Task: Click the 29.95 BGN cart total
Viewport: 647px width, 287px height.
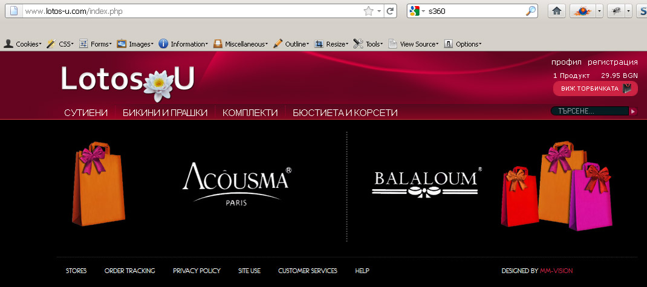Action: [x=619, y=76]
